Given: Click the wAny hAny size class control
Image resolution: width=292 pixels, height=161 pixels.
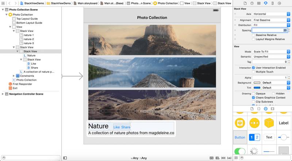Looking at the screenshot, I should 139,158.
